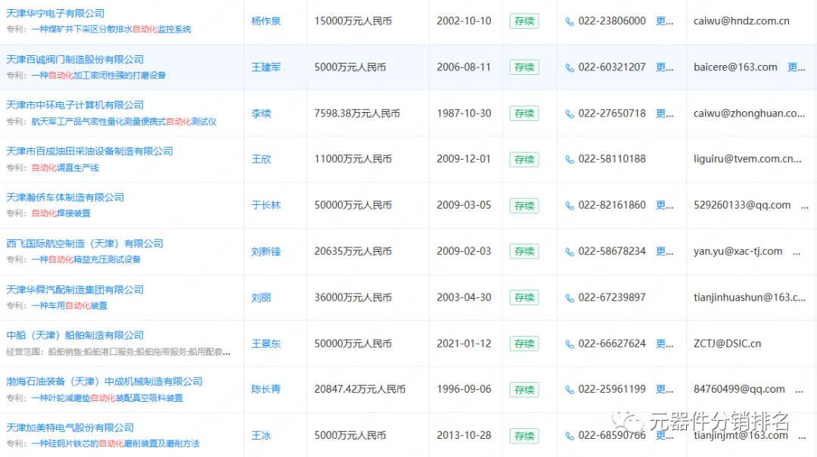Screen dimensions: 817x457
Task: Click the phone icon beside 022-60321207
Action: coord(570,68)
